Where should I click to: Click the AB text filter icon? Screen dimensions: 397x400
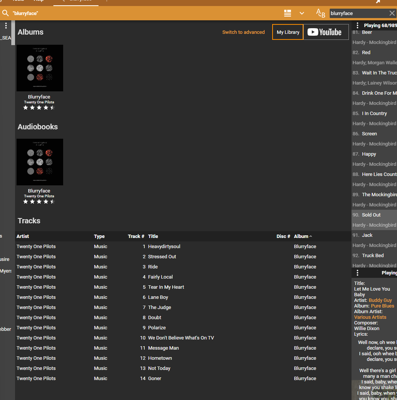pos(320,13)
